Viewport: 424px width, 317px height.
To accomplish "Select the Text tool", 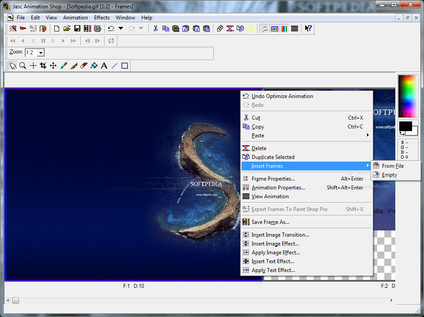I will pos(104,65).
